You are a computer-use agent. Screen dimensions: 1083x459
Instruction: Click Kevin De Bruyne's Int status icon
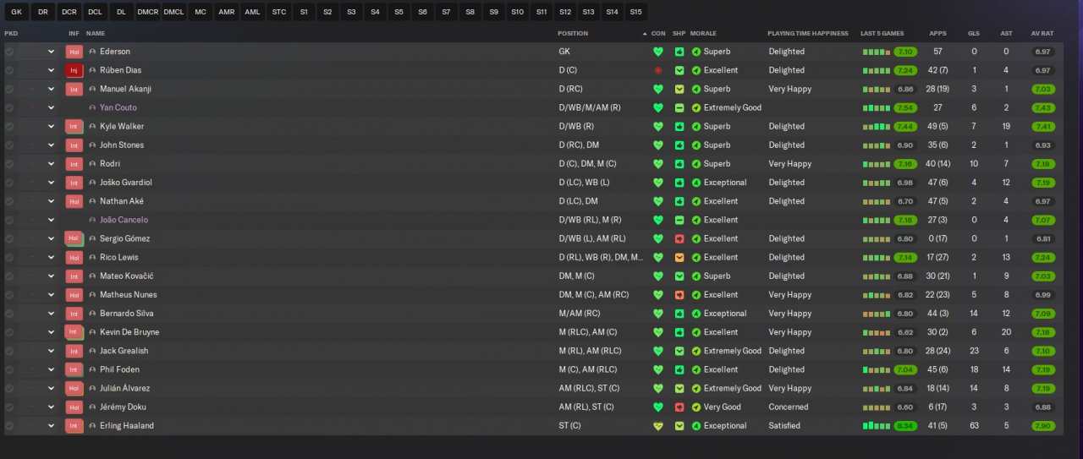click(x=74, y=332)
